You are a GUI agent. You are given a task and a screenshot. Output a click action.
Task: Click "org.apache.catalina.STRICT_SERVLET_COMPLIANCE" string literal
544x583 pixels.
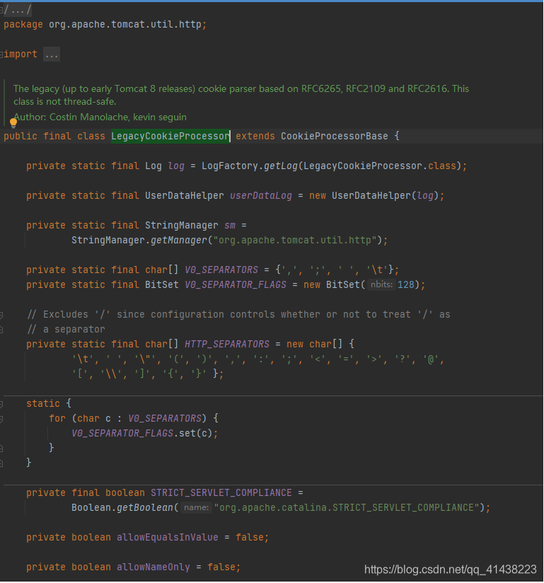pyautogui.click(x=347, y=508)
